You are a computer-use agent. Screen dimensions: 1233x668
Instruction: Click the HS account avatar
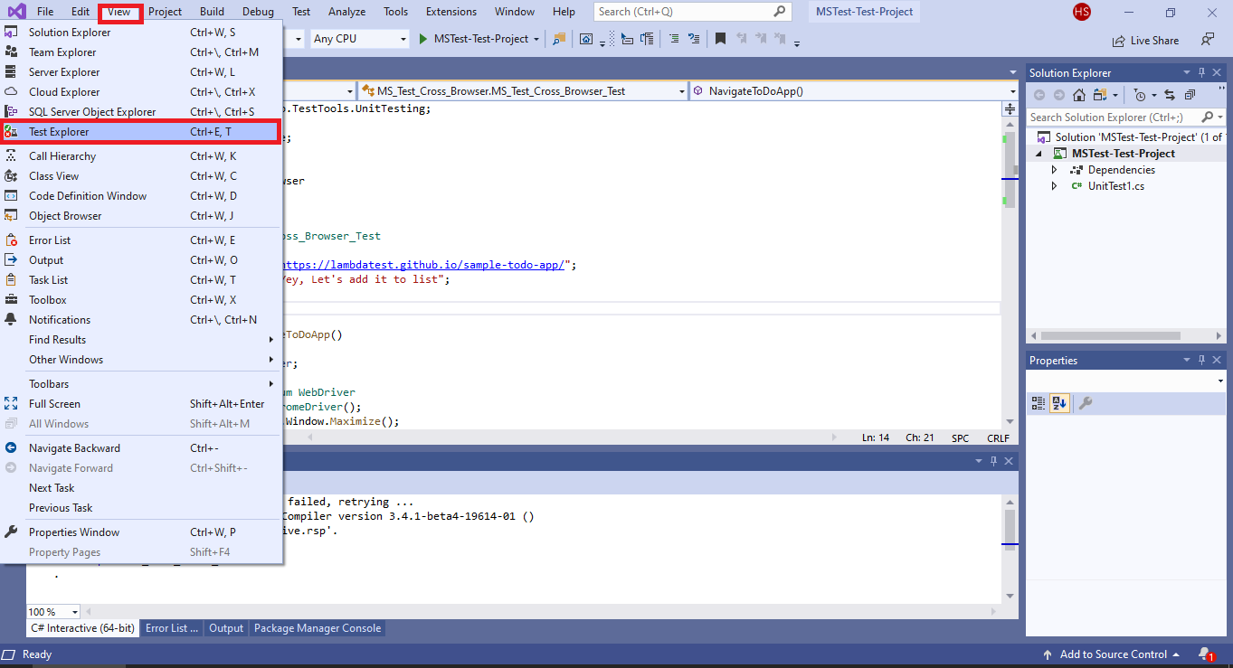[1082, 12]
